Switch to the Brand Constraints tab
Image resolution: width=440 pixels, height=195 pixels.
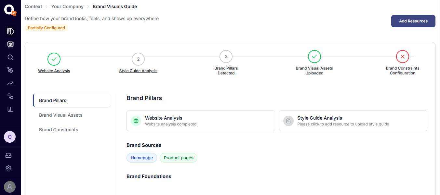59,130
